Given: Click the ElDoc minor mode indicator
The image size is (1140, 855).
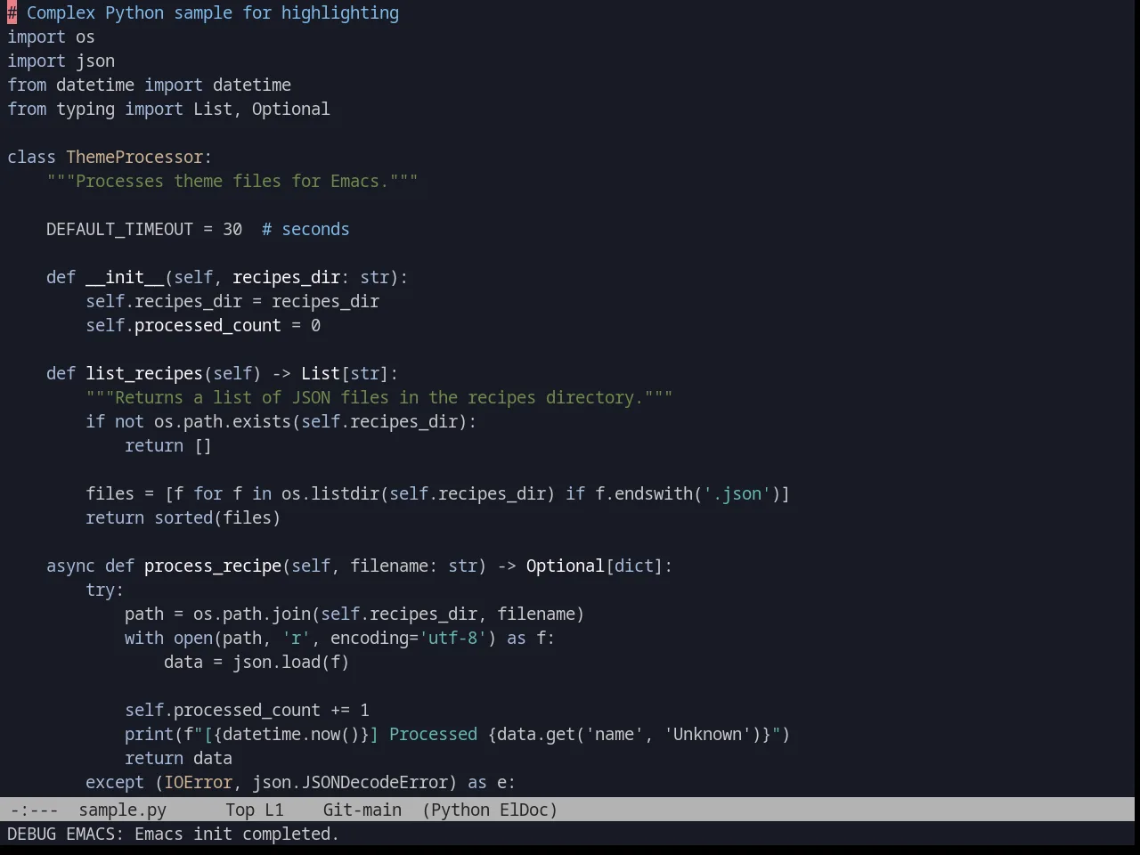Looking at the screenshot, I should [x=525, y=810].
